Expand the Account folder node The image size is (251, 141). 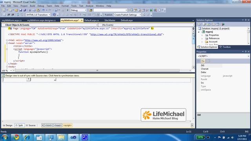click(x=202, y=42)
